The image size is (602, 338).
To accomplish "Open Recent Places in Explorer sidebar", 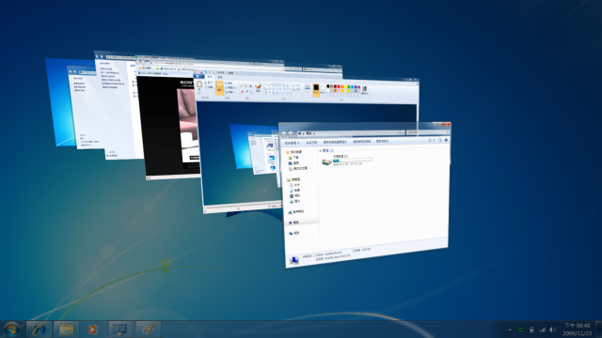I will 298,168.
